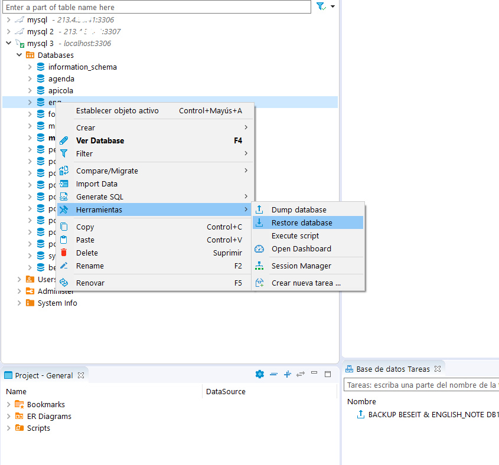Screen dimensions: 499x465
Task: Click the collapse-all icon in Project panel
Action: [273, 374]
